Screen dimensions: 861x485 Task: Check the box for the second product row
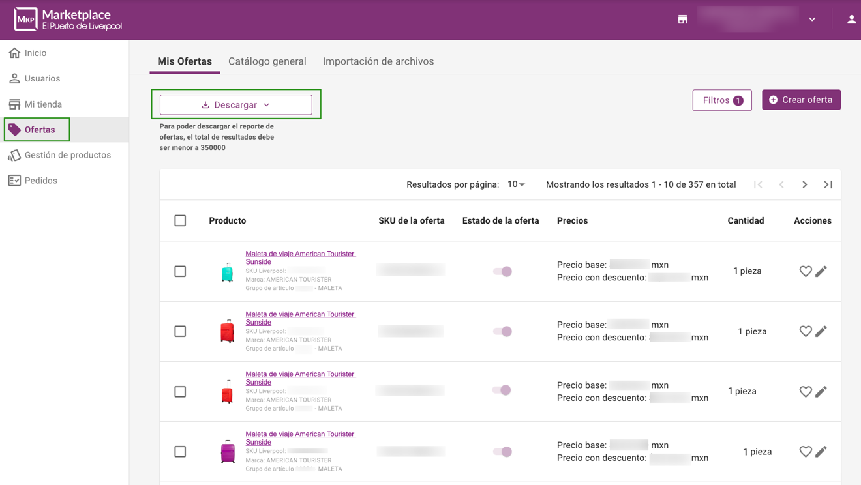coord(180,331)
